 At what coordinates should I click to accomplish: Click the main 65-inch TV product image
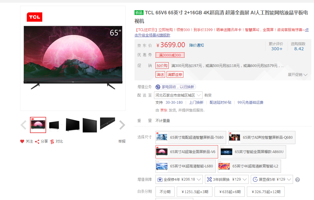coord(73,57)
